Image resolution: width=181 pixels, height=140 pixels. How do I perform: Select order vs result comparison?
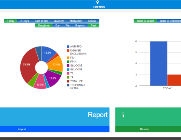click(145, 21)
